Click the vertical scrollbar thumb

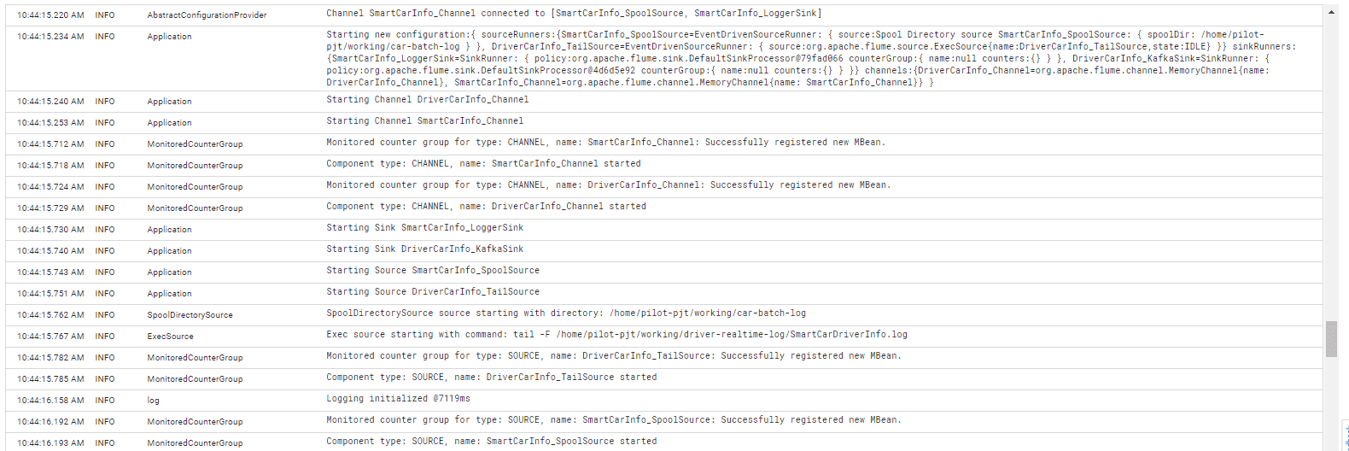(x=1331, y=339)
